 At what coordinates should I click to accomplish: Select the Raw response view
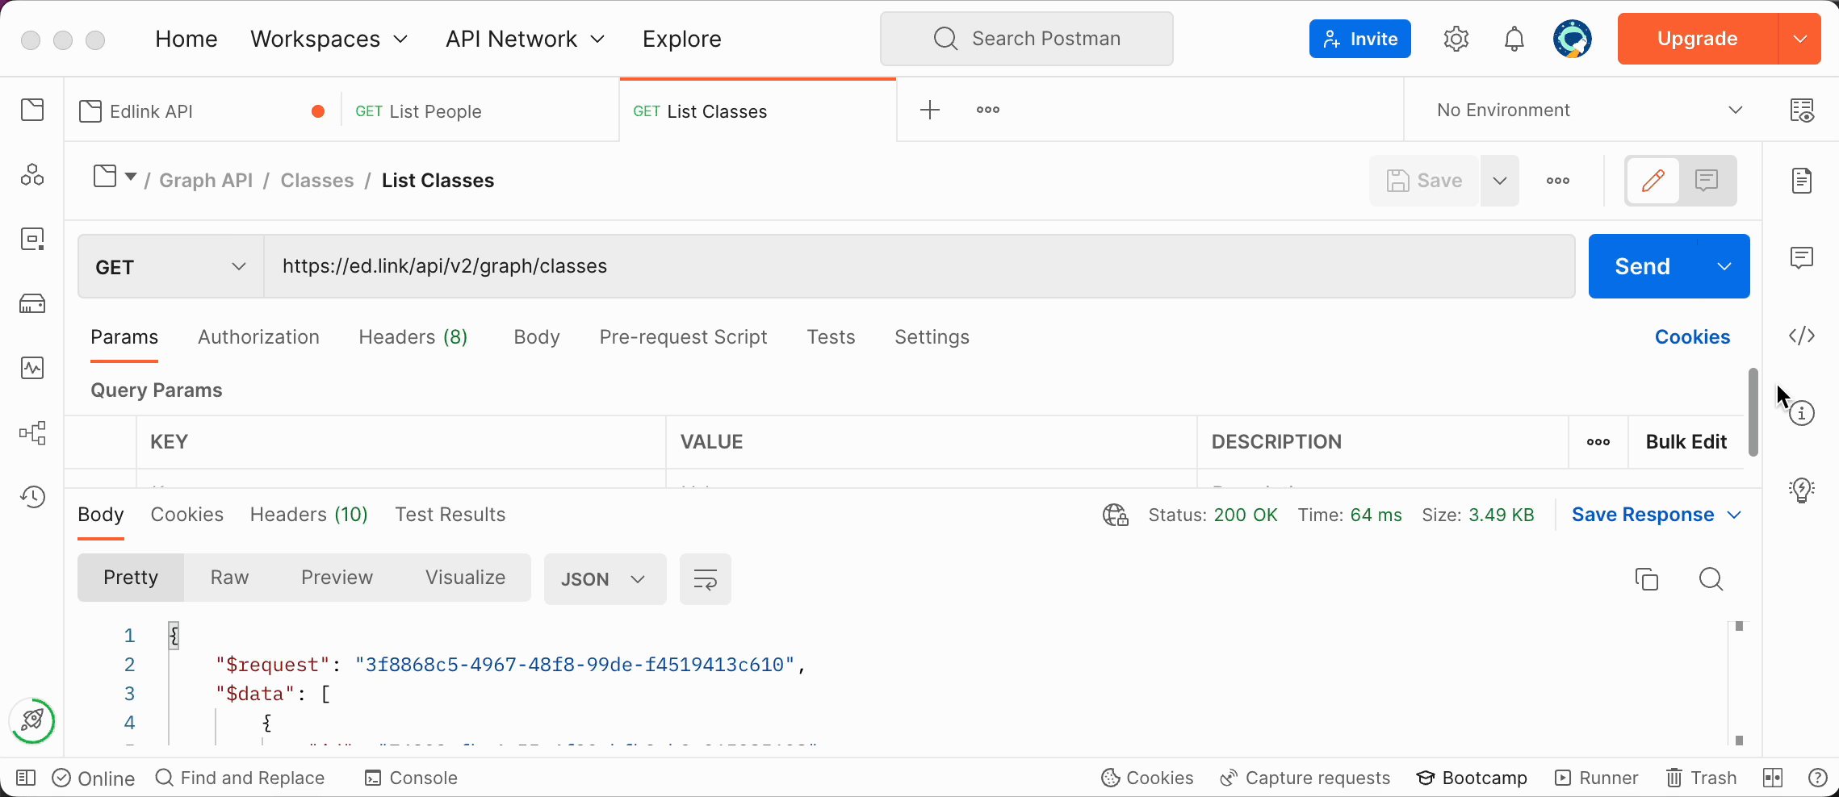229,578
